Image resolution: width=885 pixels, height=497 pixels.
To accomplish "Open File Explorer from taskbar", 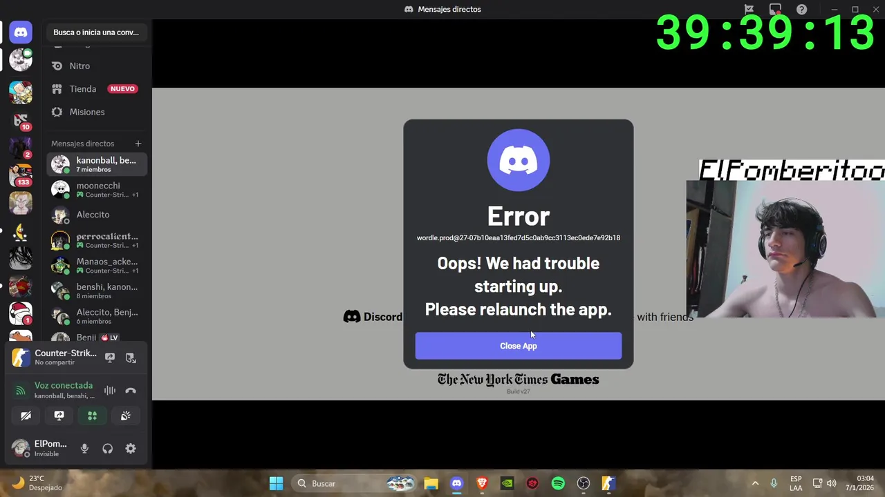I will click(x=431, y=483).
